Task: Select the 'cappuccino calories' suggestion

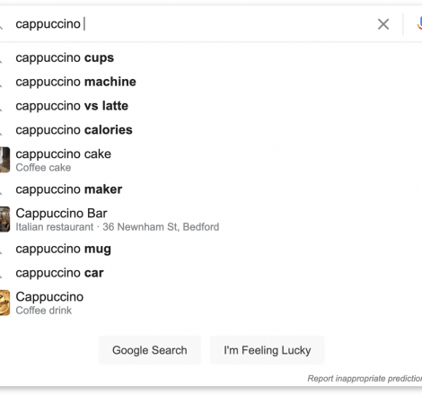Action: [211, 130]
